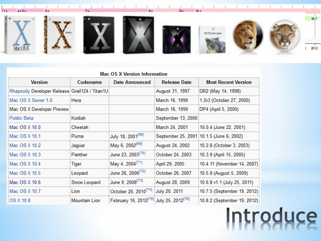Open the Public Beta link

[21, 118]
